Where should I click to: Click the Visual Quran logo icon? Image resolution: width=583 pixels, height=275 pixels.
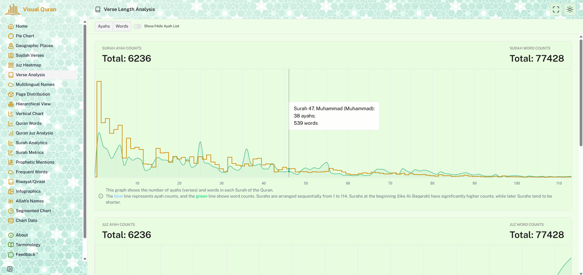[x=13, y=9]
